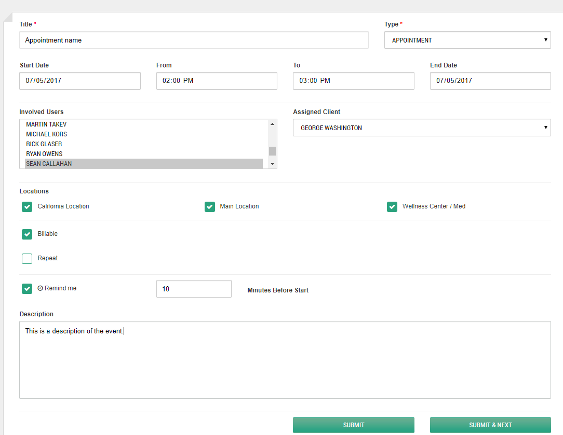Screen dimensions: 563x435
Task: Click the Involved Users scroll up arrow
Action: (273, 124)
